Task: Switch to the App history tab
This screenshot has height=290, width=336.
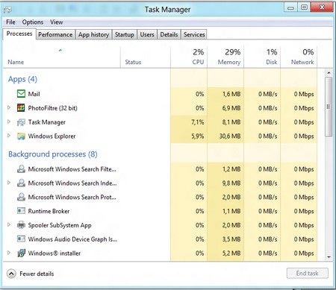Action: (93, 34)
